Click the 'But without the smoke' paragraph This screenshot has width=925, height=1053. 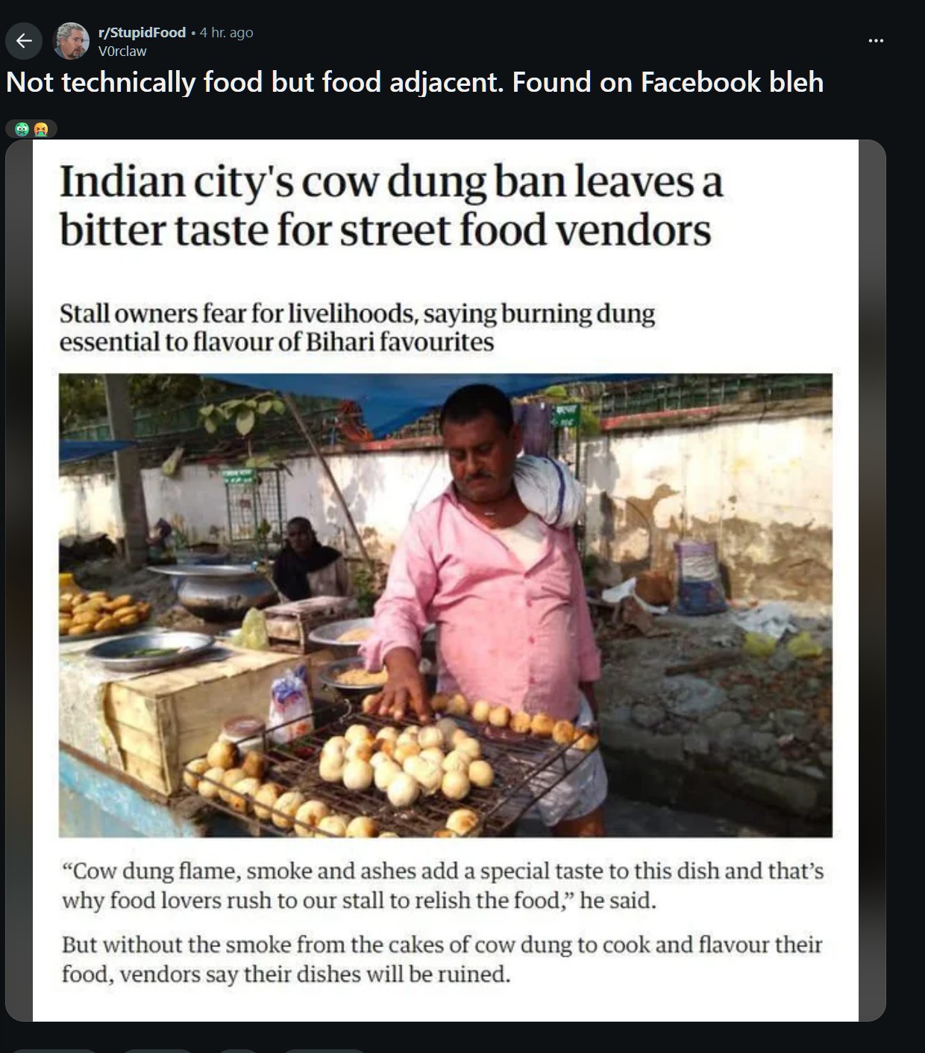click(x=442, y=959)
